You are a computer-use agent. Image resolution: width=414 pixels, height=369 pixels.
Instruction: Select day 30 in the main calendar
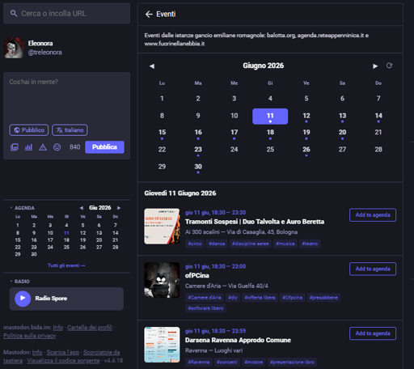tap(198, 168)
